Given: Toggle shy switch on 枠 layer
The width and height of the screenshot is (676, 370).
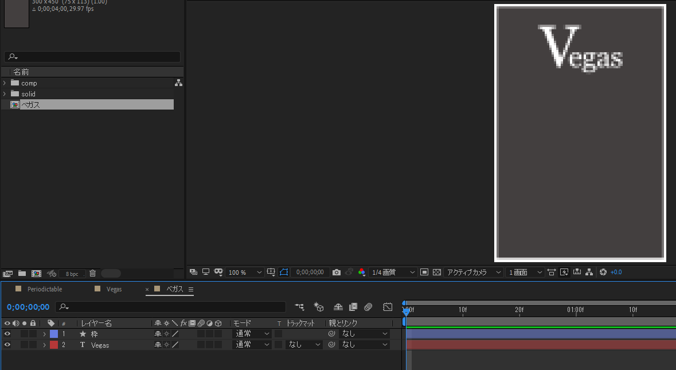Looking at the screenshot, I should 158,333.
